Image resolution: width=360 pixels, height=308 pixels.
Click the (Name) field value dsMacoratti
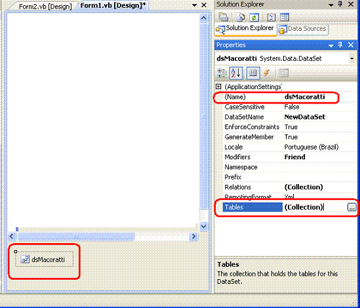pyautogui.click(x=305, y=97)
